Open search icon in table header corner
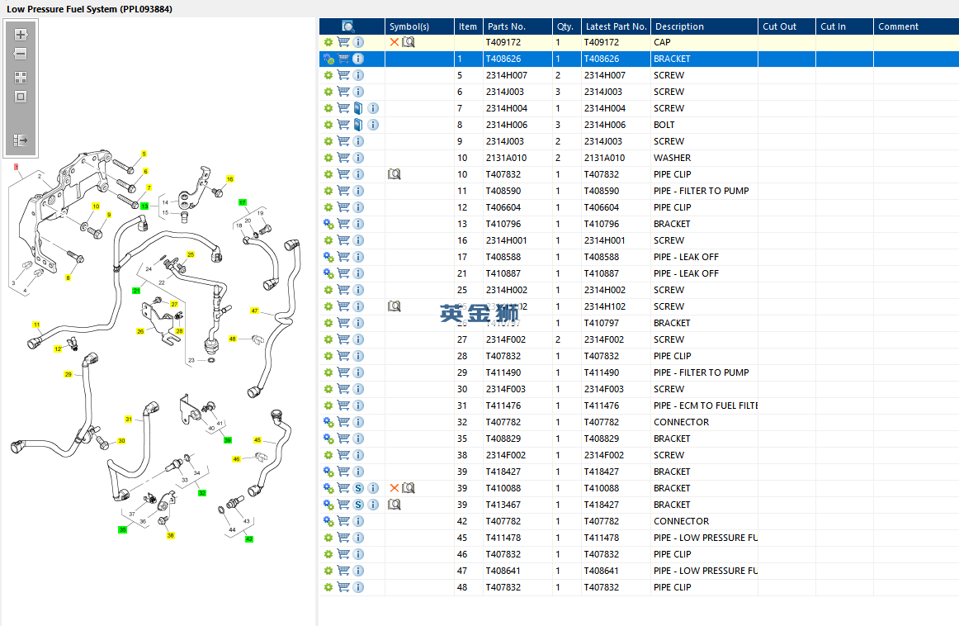 [x=348, y=26]
